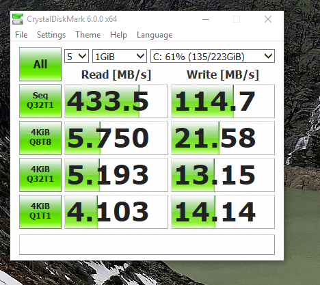Click the empty comment field at bottom

[x=147, y=245]
